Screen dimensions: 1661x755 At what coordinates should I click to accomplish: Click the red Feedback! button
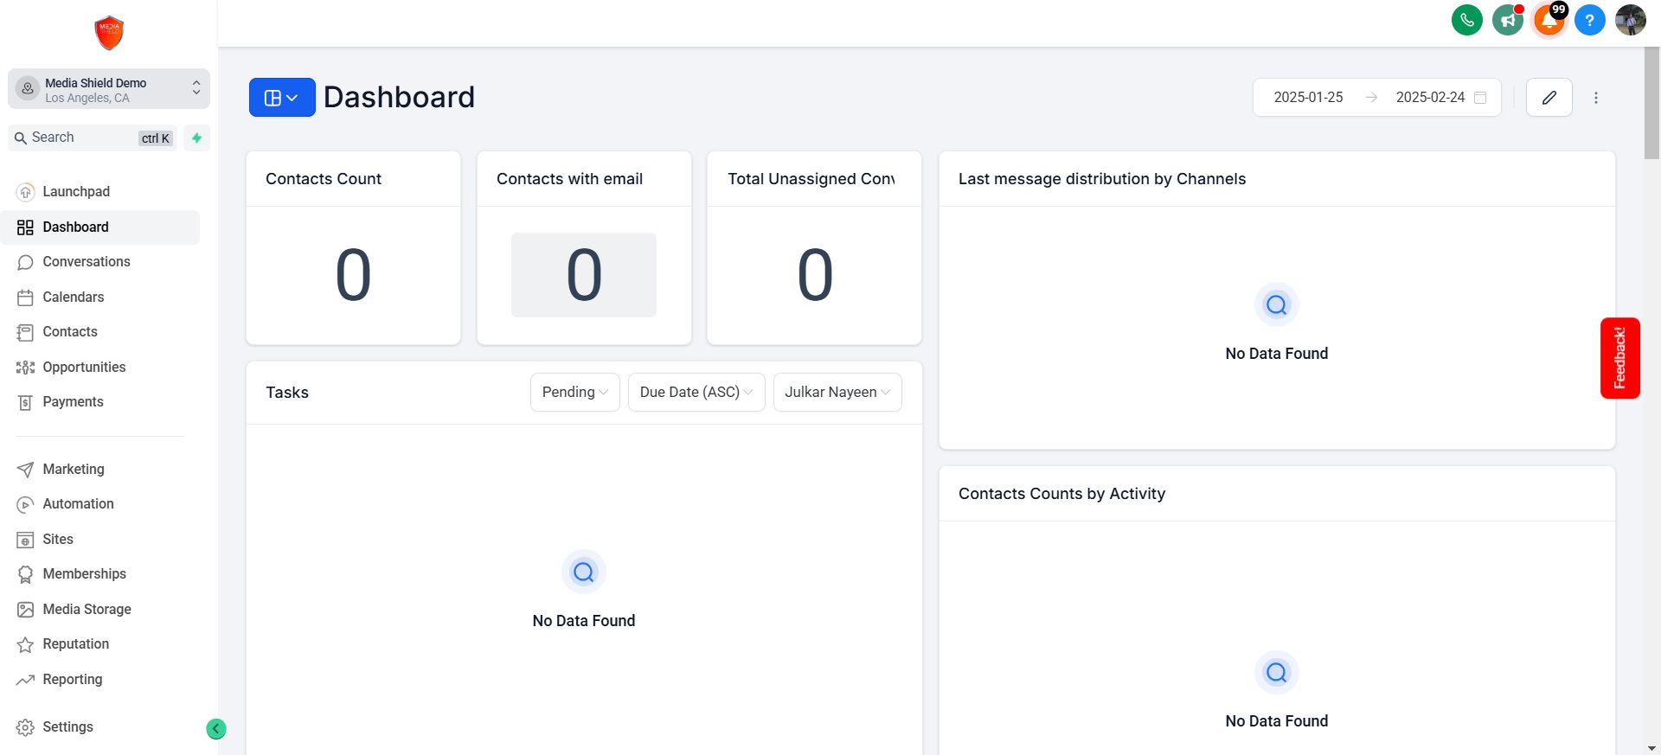pos(1619,358)
